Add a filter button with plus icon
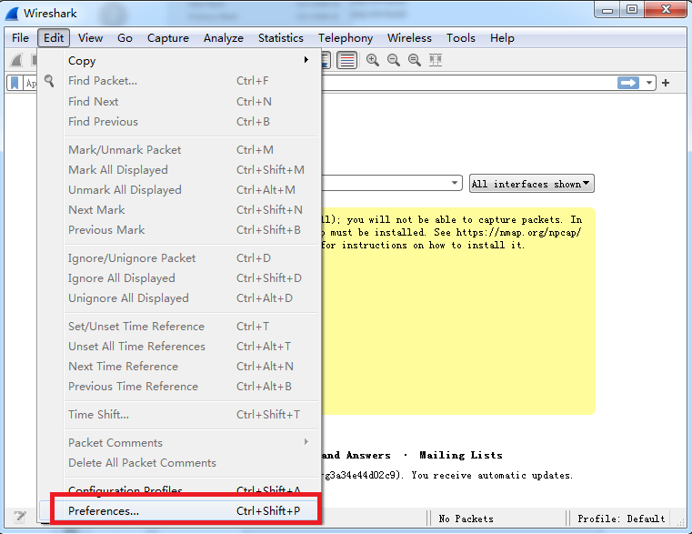 666,83
